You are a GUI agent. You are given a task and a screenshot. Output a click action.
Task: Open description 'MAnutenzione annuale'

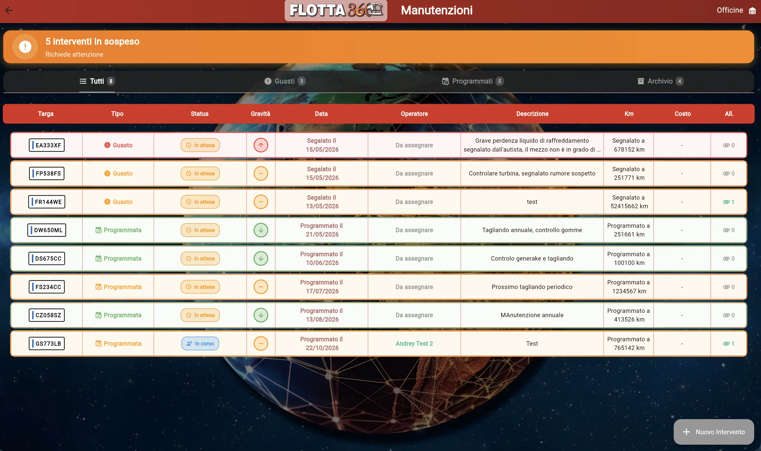coord(532,315)
